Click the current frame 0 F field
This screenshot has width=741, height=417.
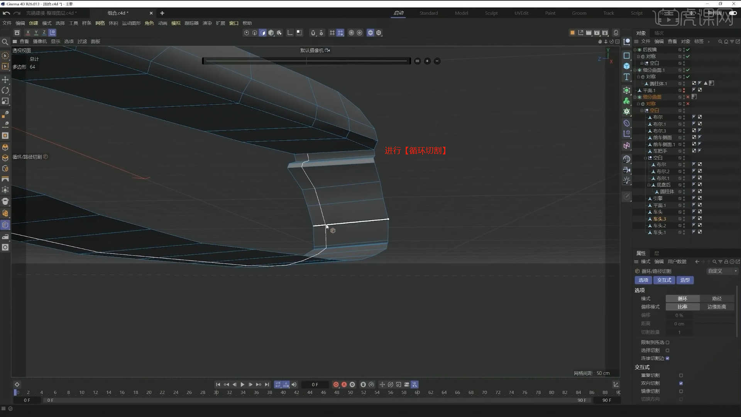click(315, 385)
